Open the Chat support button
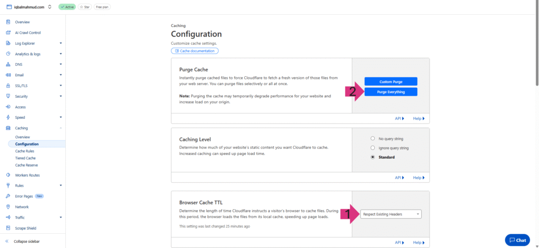 (x=517, y=240)
